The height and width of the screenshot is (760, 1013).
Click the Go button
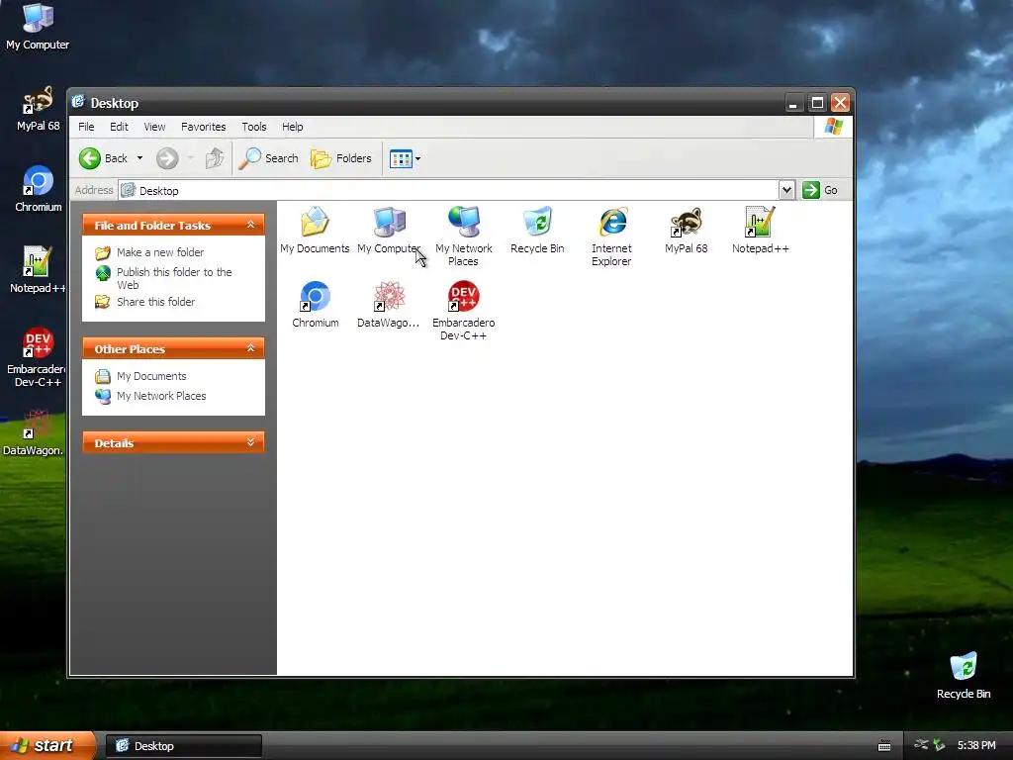[x=820, y=190]
